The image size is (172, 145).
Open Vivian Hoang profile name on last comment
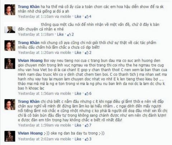tap(30, 133)
